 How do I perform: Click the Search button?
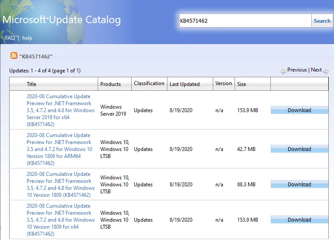click(322, 21)
